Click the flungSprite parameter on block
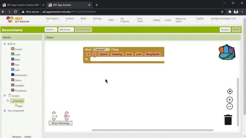Viewport: 246px width, 138px height. coord(153,54)
